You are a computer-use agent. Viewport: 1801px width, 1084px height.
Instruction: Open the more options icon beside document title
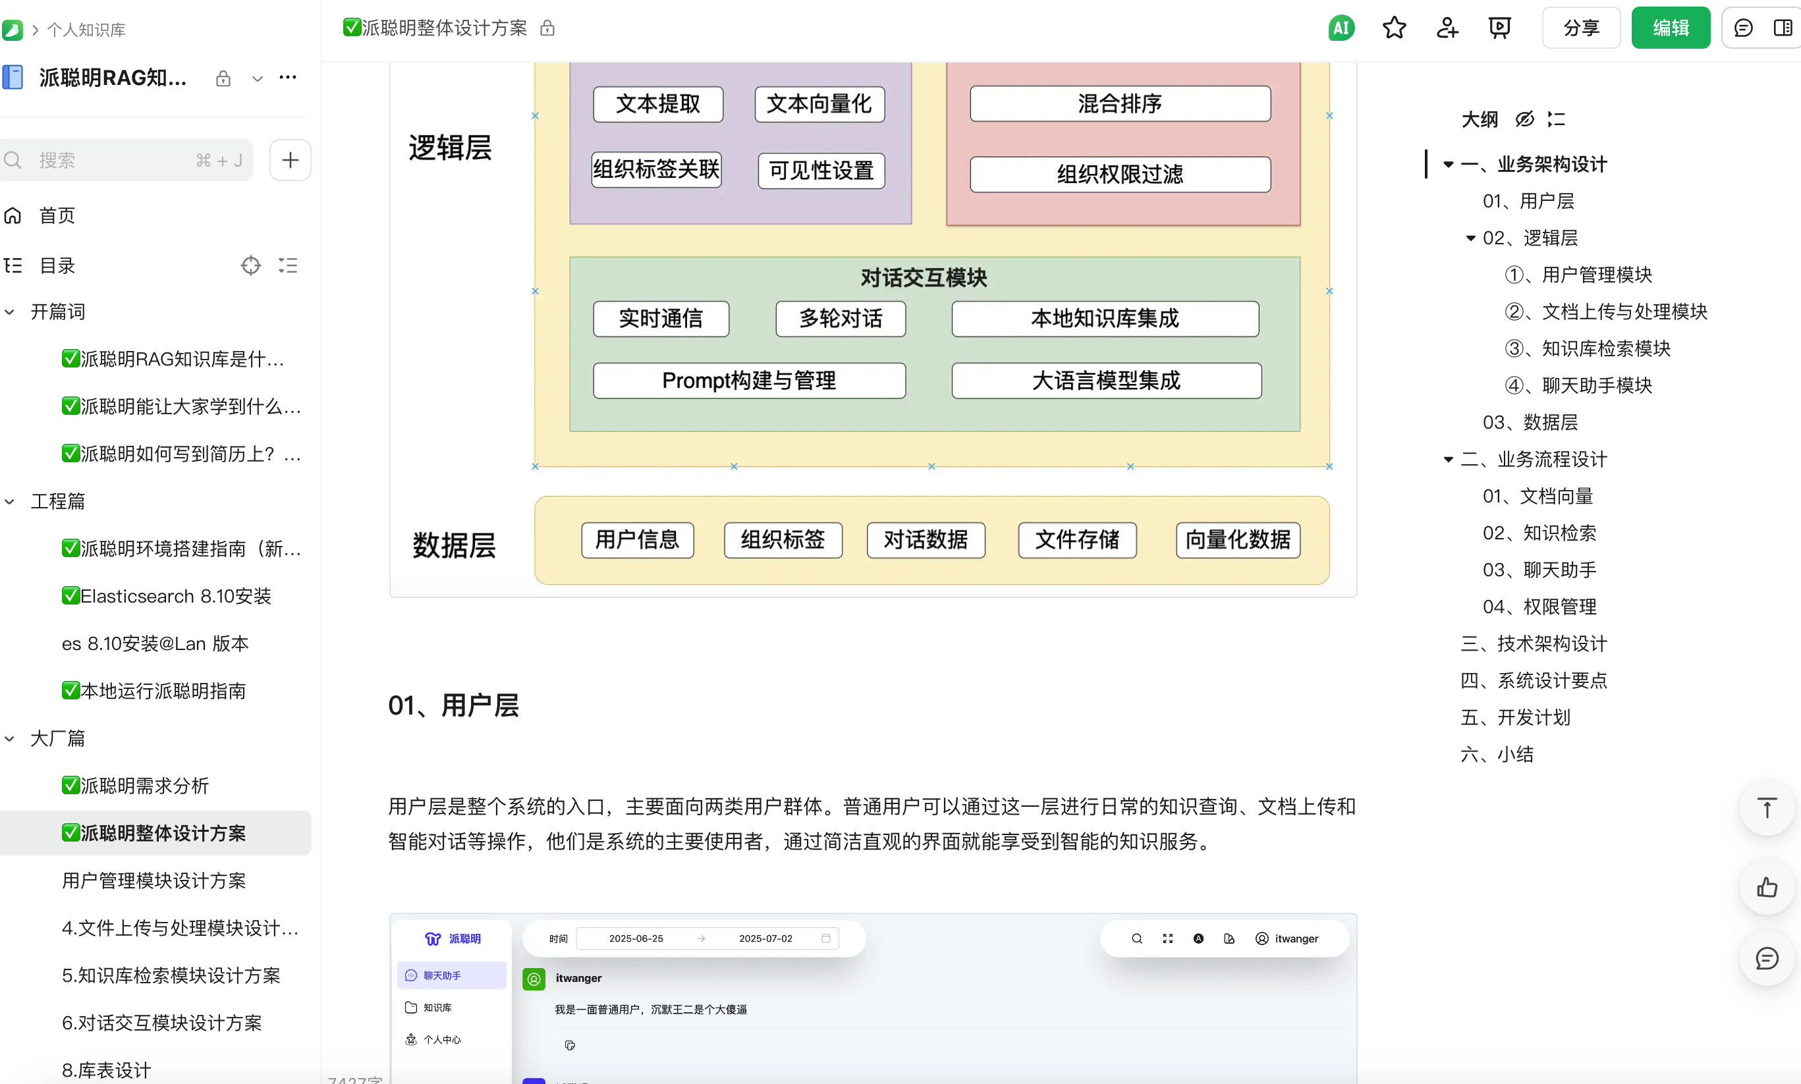tap(287, 78)
